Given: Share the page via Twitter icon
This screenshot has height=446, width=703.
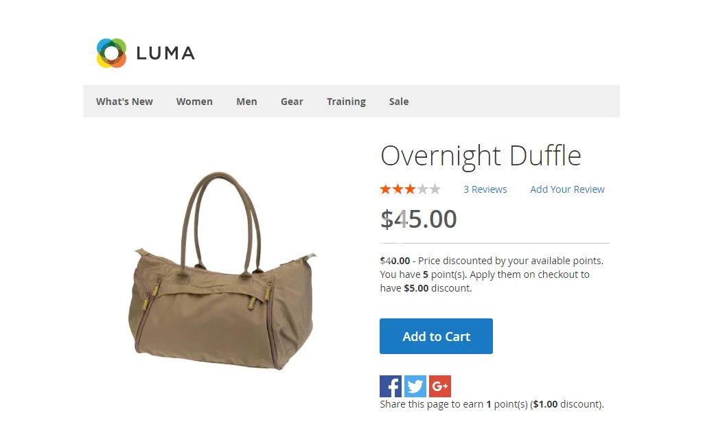Looking at the screenshot, I should (415, 386).
